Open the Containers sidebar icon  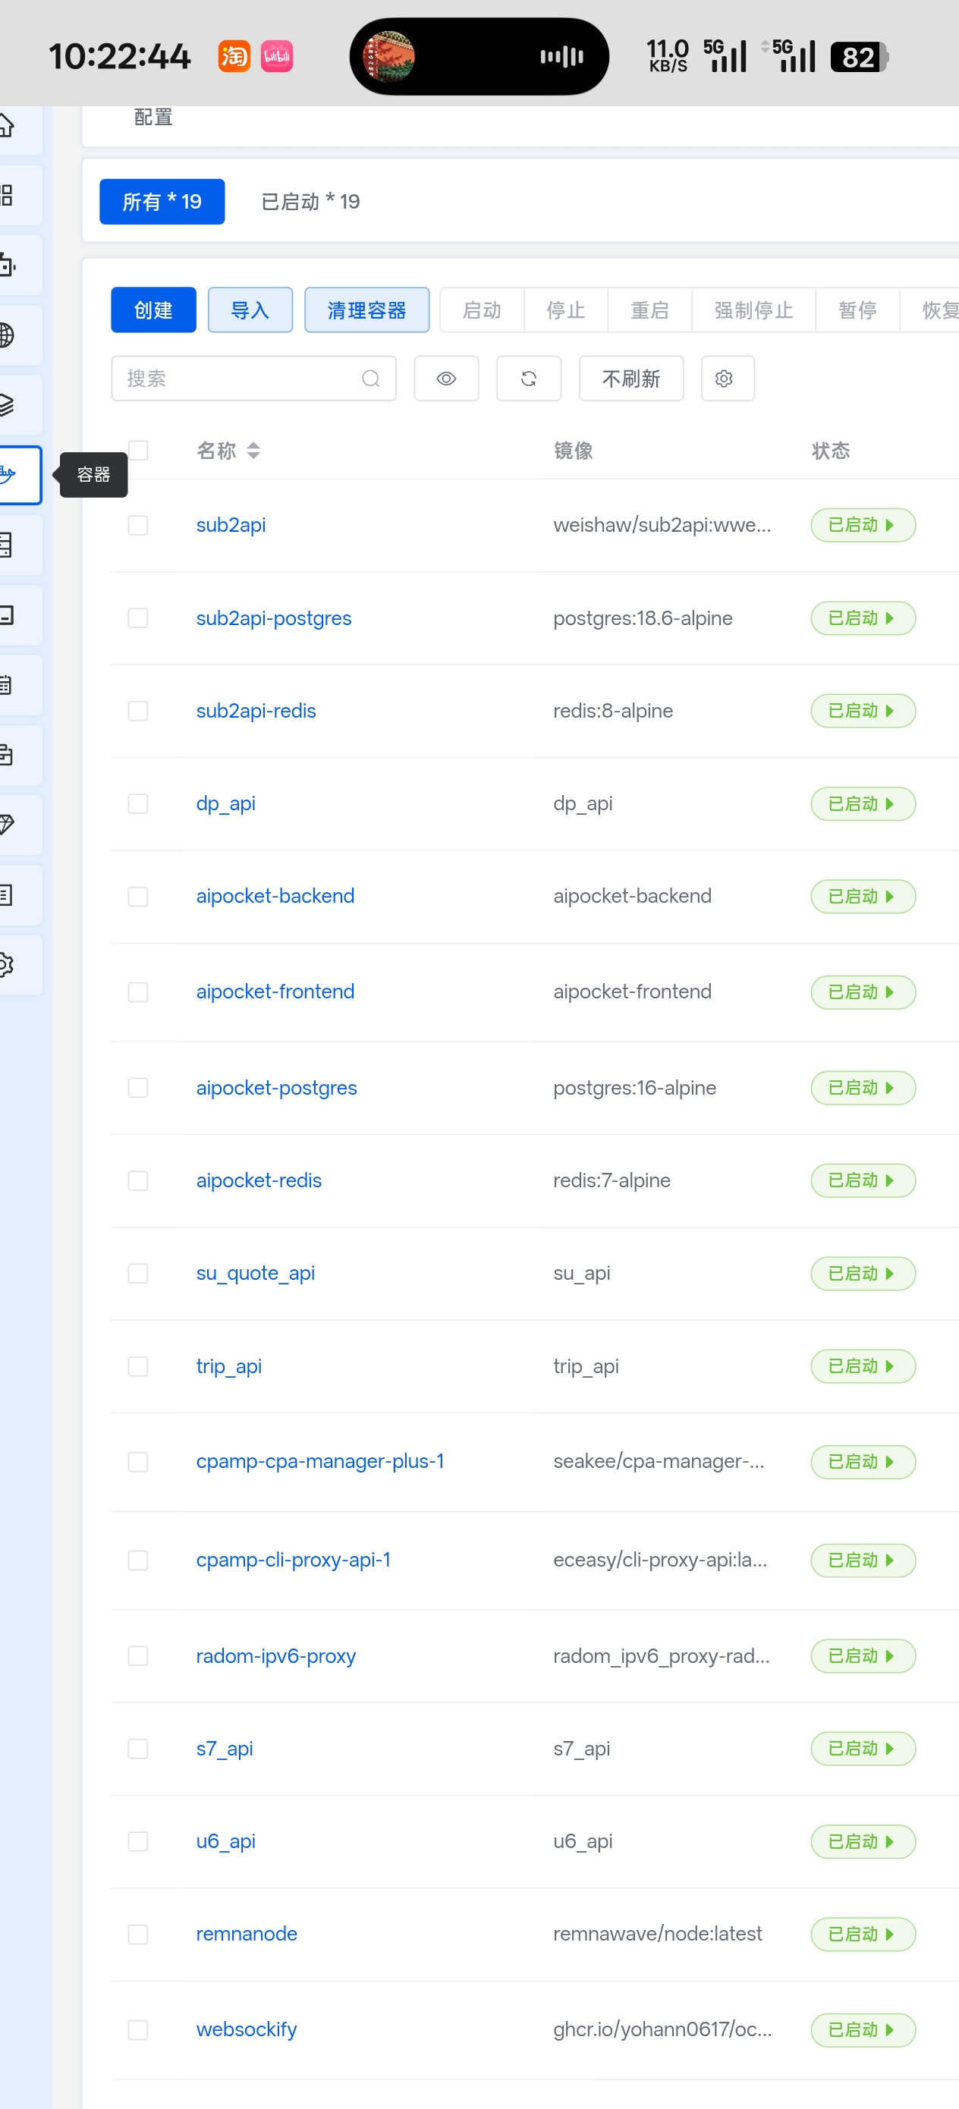click(x=17, y=475)
